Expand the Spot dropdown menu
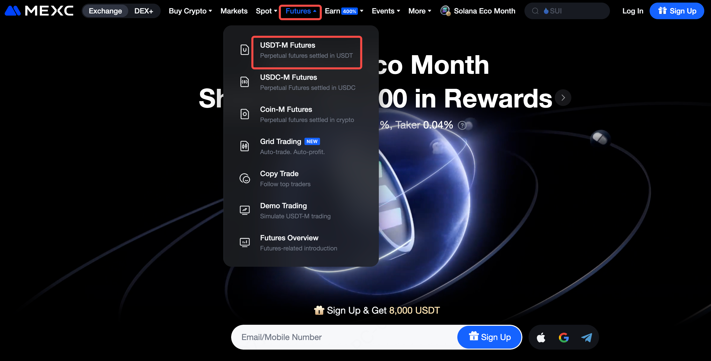This screenshot has height=361, width=711. [266, 11]
